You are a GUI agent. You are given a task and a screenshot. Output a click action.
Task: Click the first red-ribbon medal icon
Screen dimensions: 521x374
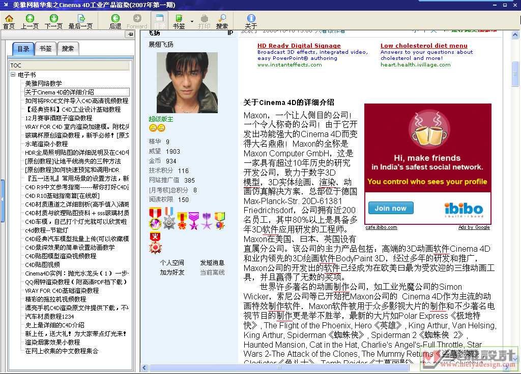pos(155,219)
